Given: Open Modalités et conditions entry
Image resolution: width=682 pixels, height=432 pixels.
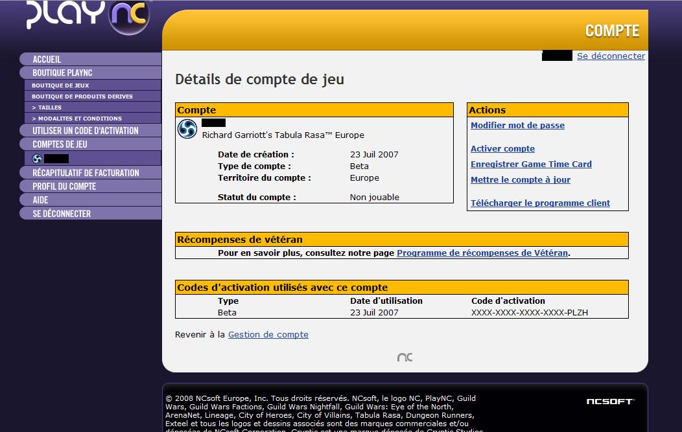Looking at the screenshot, I should 93,119.
